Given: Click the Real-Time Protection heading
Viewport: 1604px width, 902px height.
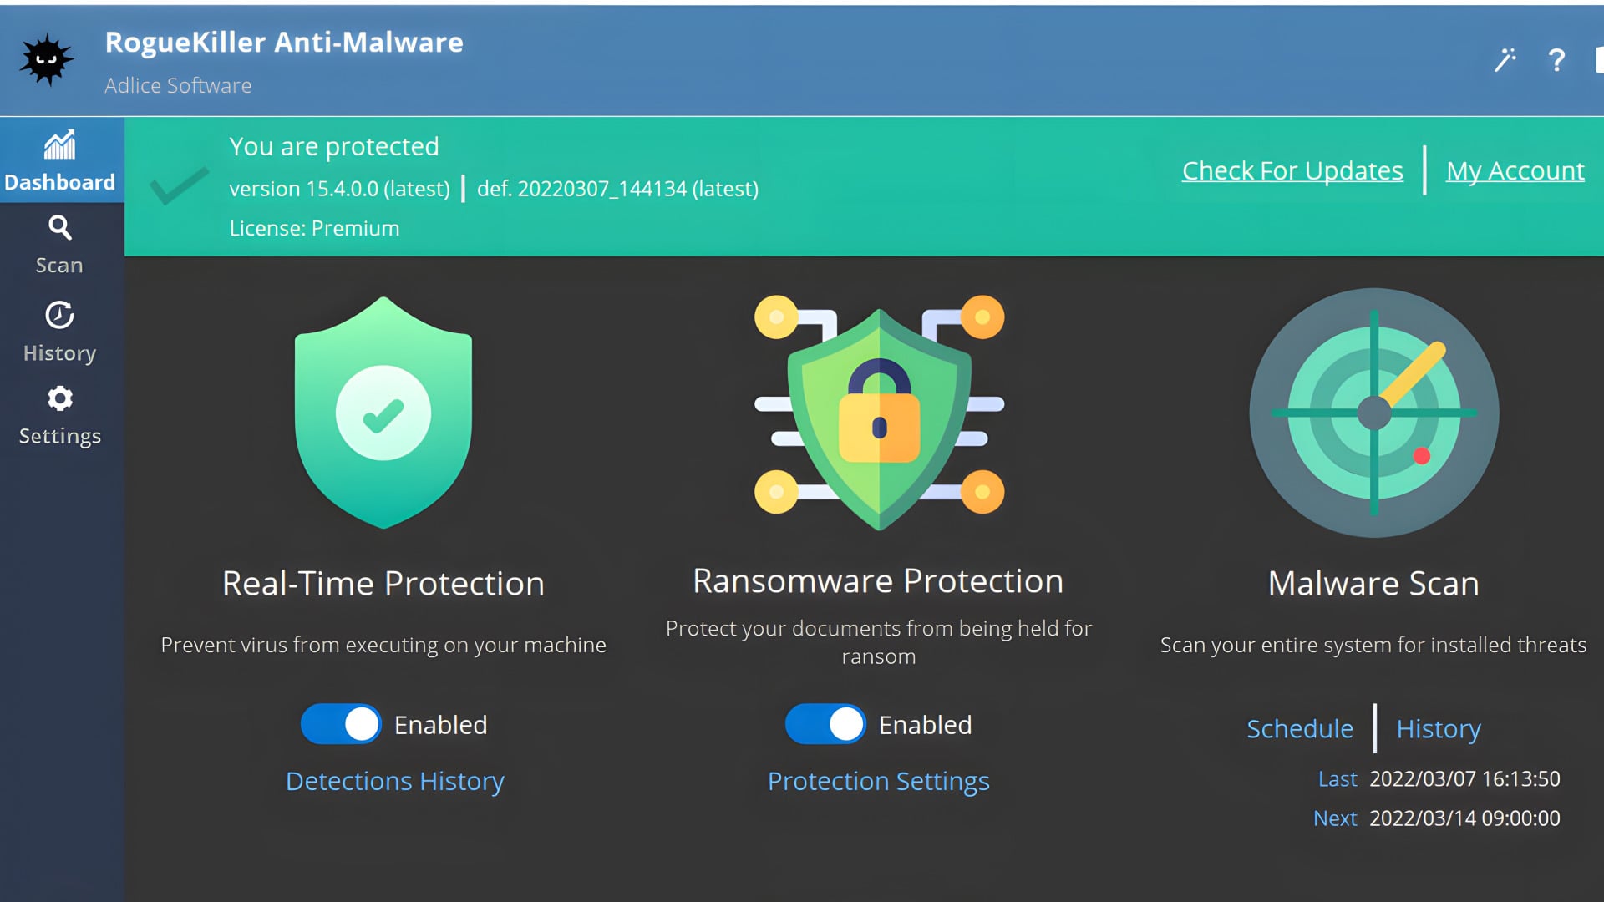Looking at the screenshot, I should (383, 583).
